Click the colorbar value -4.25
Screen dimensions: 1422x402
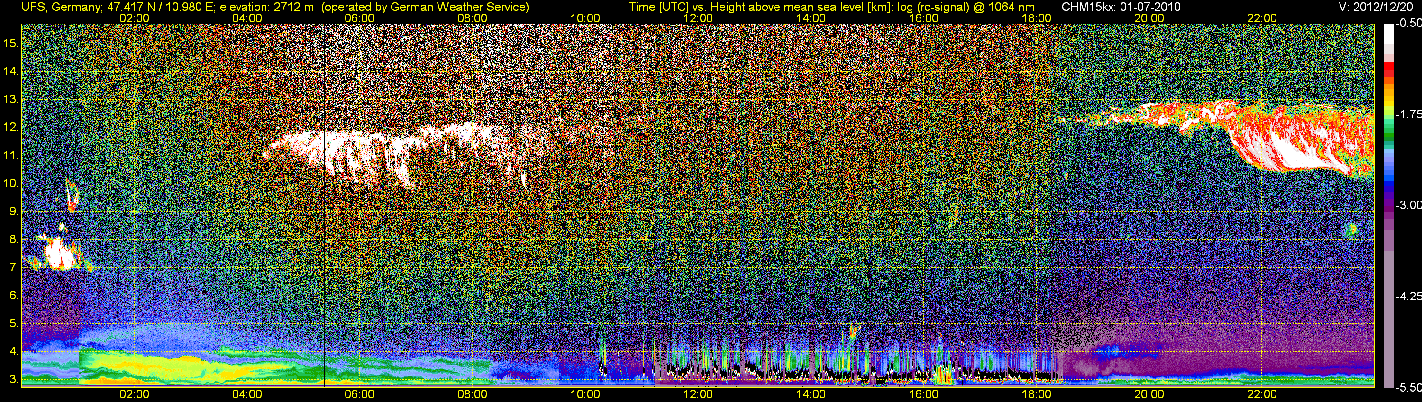[x=1408, y=296]
